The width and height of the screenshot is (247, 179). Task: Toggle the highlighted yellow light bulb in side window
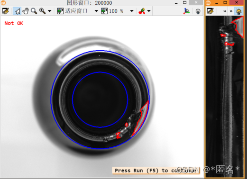coord(238,11)
